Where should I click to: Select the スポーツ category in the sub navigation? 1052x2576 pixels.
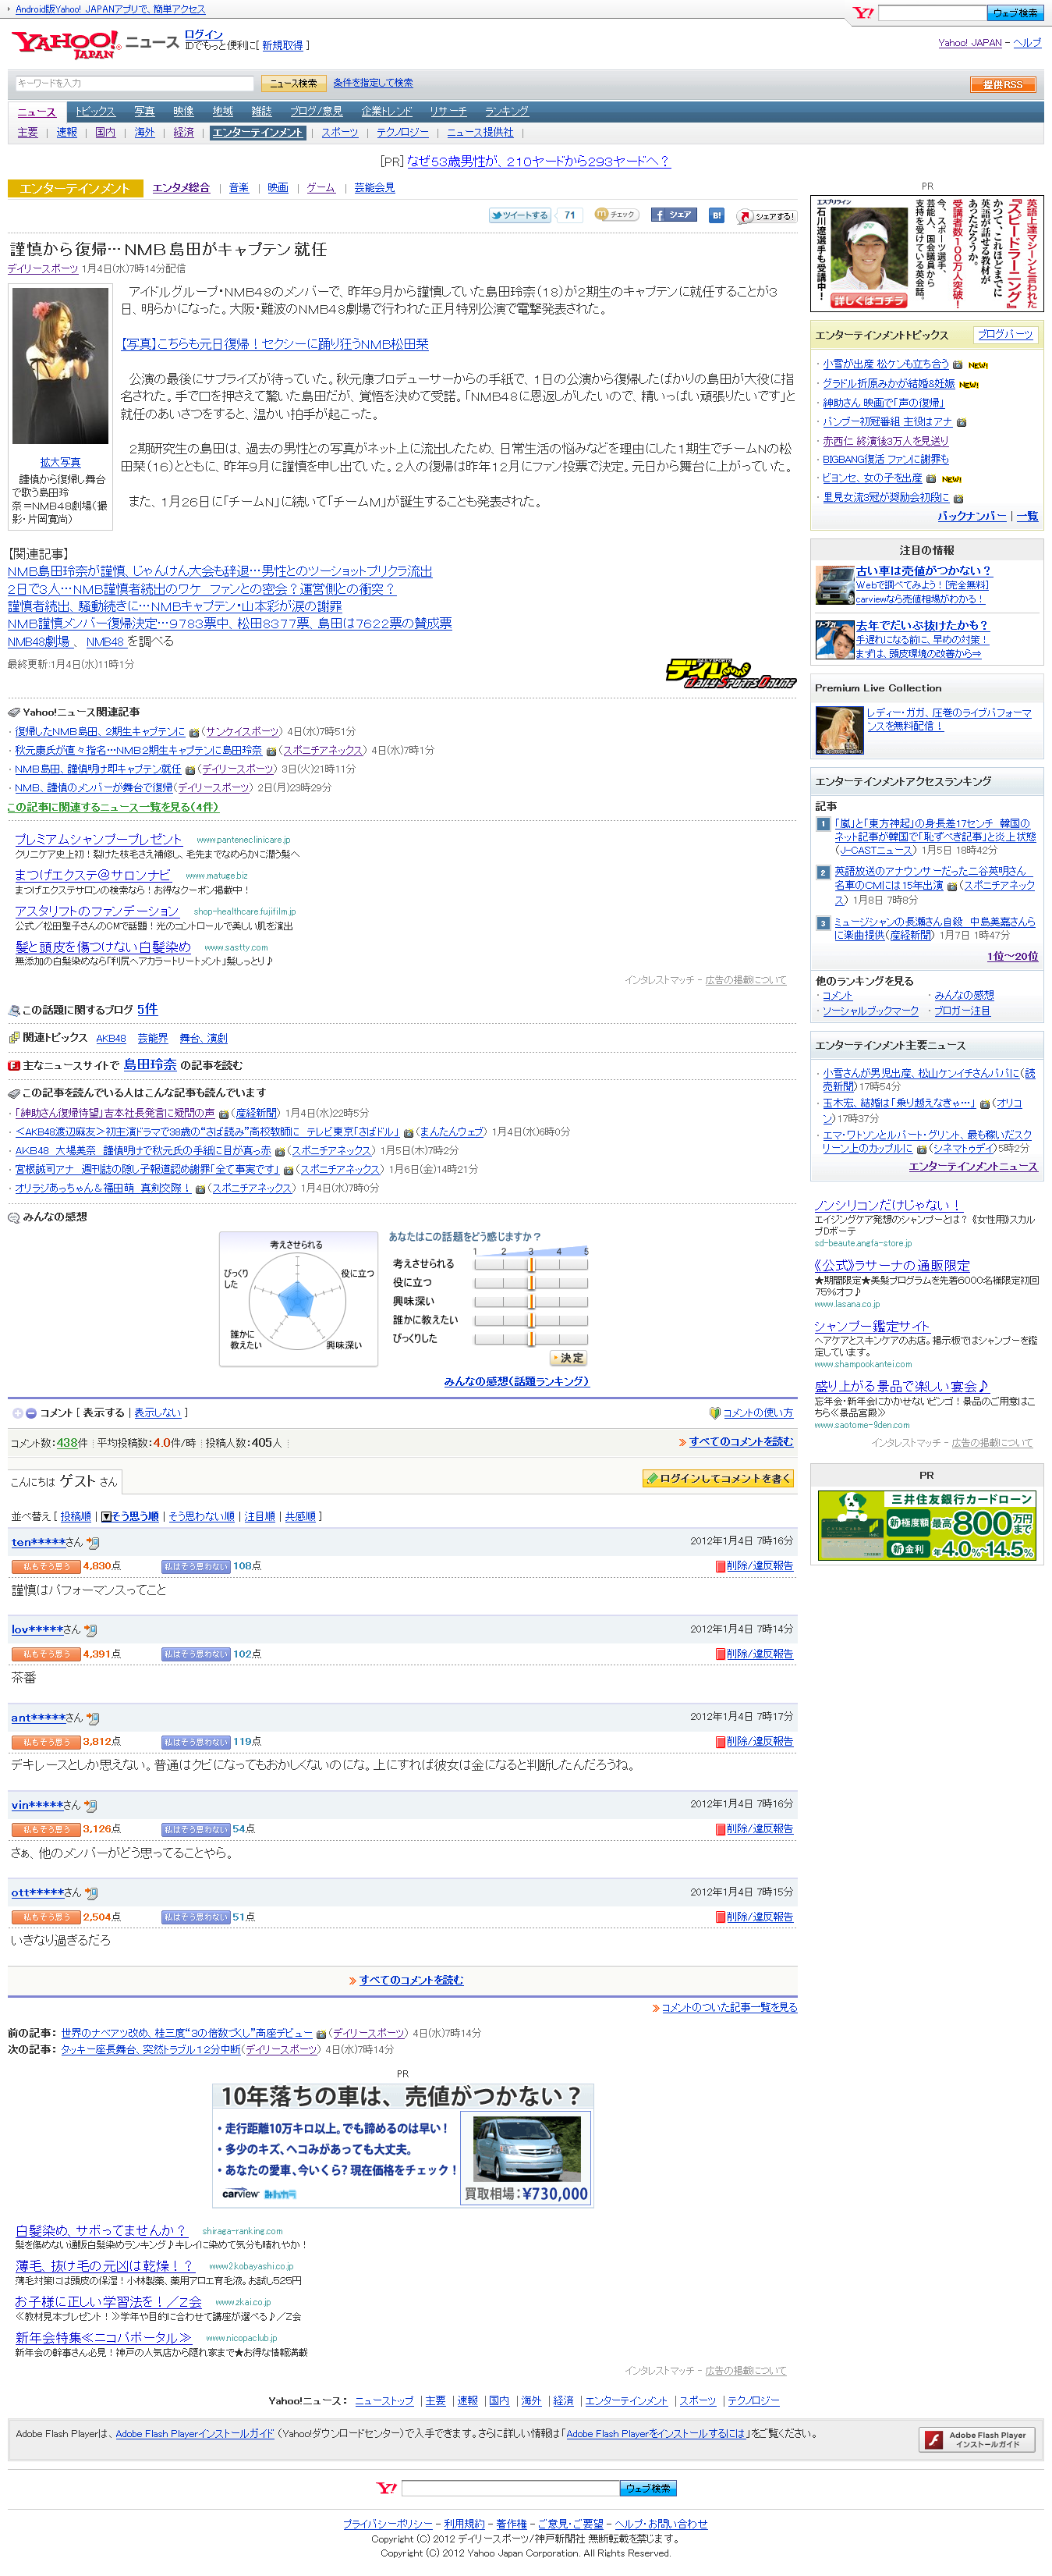pos(340,133)
